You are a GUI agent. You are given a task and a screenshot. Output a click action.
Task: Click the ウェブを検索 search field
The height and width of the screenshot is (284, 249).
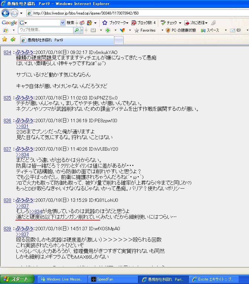pyautogui.click(x=45, y=30)
